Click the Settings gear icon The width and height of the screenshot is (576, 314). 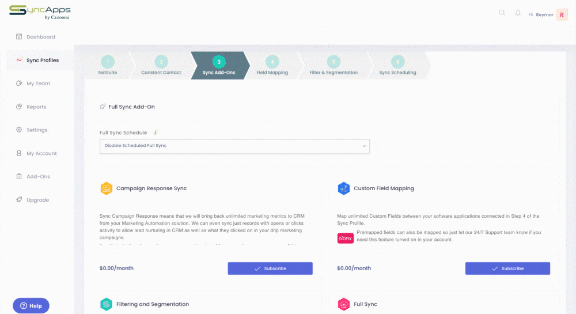pyautogui.click(x=19, y=130)
